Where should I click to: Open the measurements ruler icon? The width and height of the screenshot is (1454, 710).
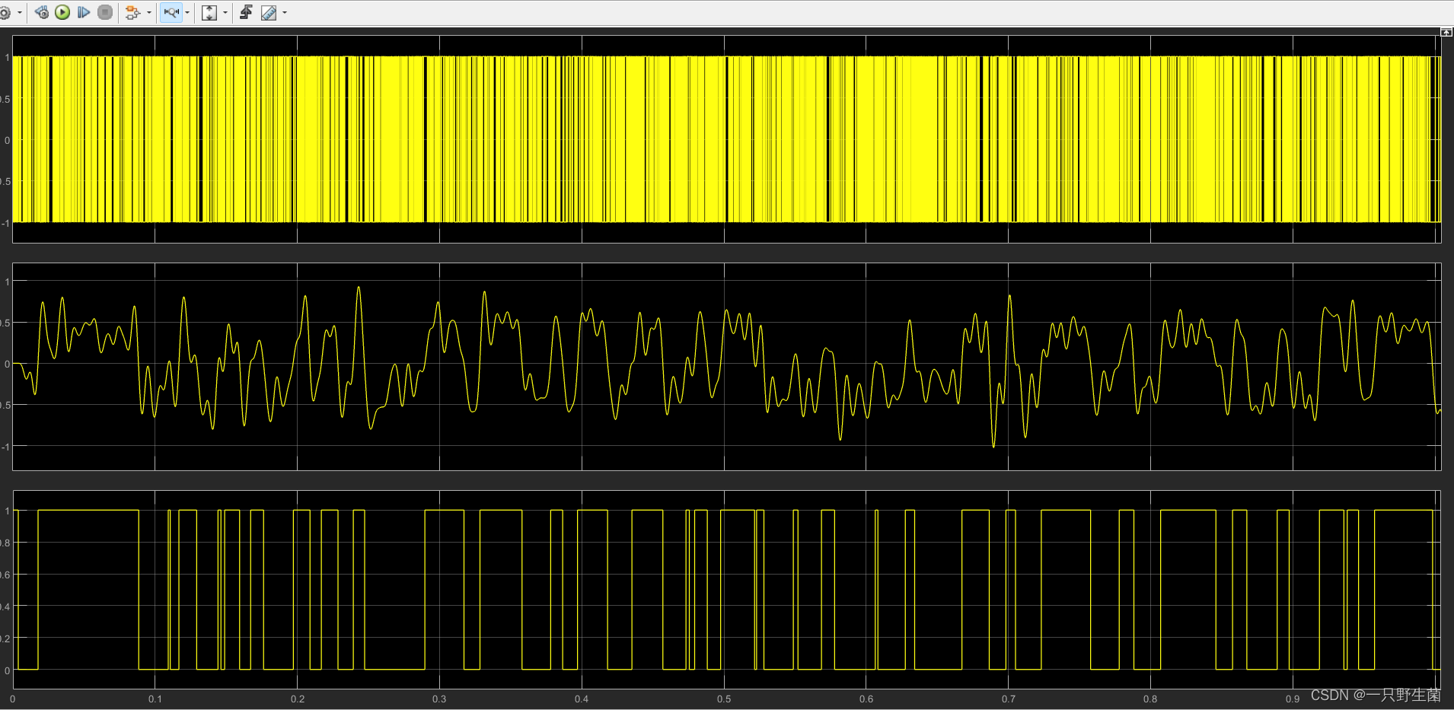269,12
